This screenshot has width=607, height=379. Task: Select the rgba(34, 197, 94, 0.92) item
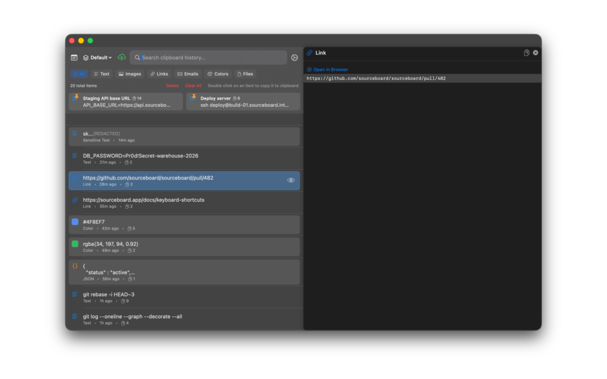[x=184, y=247]
